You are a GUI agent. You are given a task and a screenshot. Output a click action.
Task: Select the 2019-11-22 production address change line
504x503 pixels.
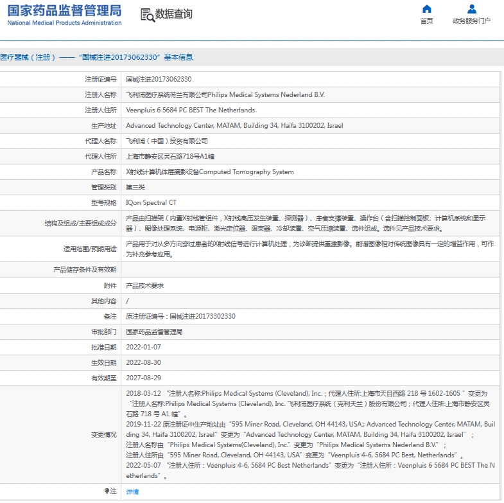point(311,429)
